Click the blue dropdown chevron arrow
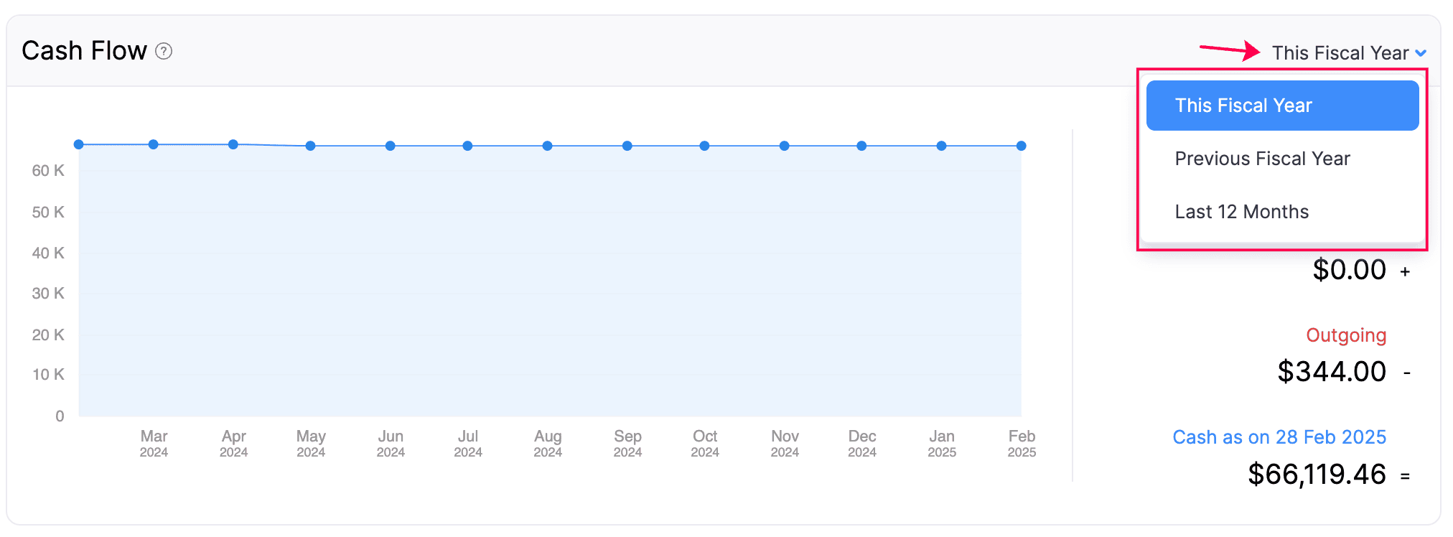 tap(1421, 53)
